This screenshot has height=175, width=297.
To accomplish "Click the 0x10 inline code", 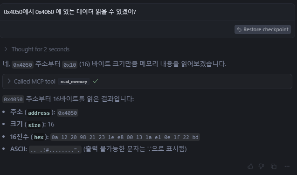I will [69, 65].
